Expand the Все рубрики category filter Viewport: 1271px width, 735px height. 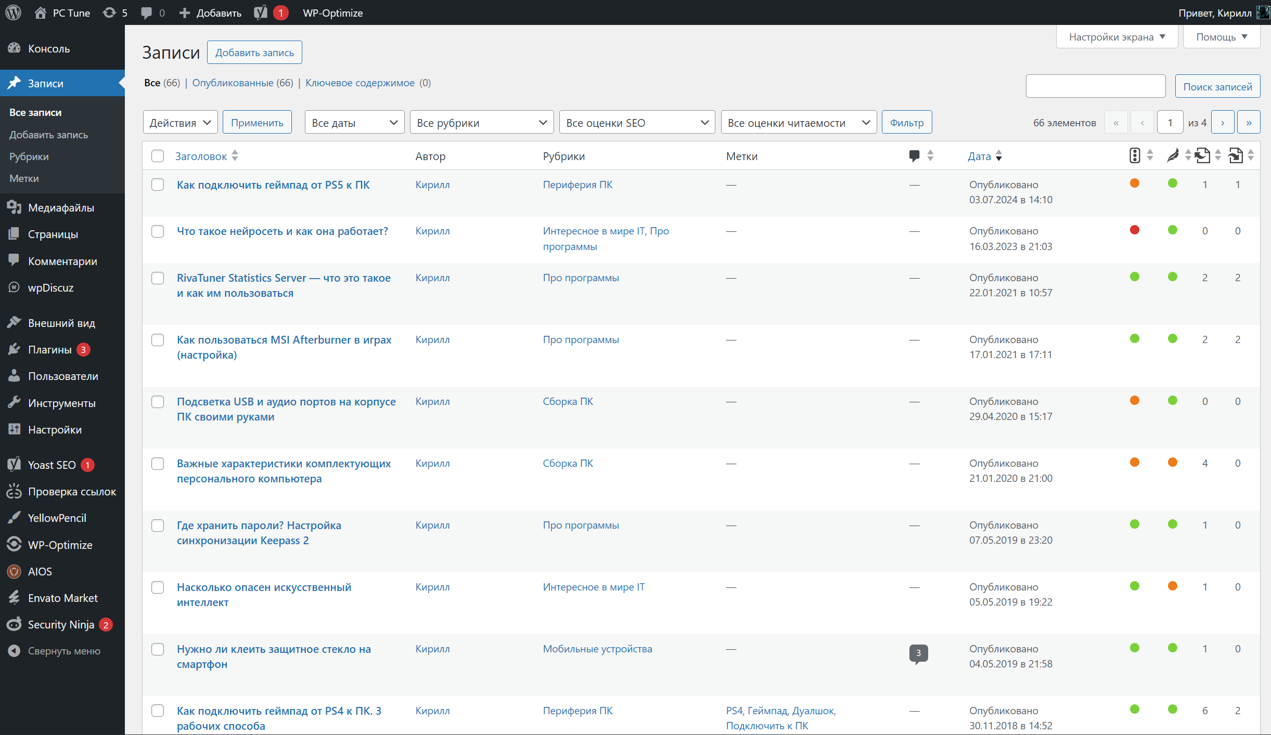tap(481, 123)
